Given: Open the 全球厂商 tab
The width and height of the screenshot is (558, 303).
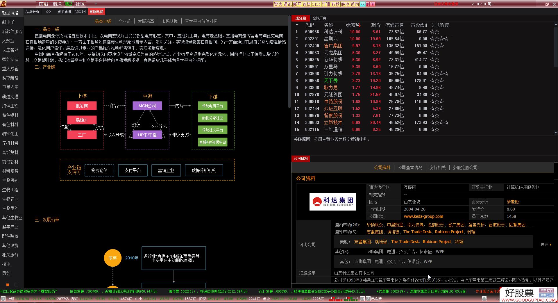Looking at the screenshot, I should click(319, 18).
